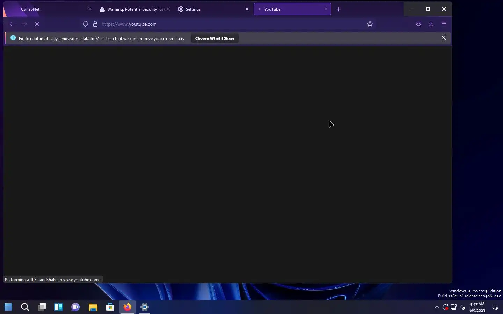Click the sync status tray icon
503x314 pixels.
point(445,307)
